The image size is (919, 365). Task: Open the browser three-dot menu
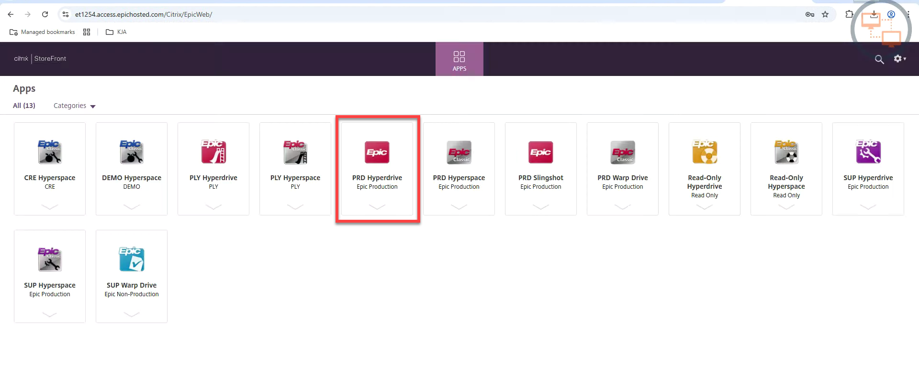point(908,14)
